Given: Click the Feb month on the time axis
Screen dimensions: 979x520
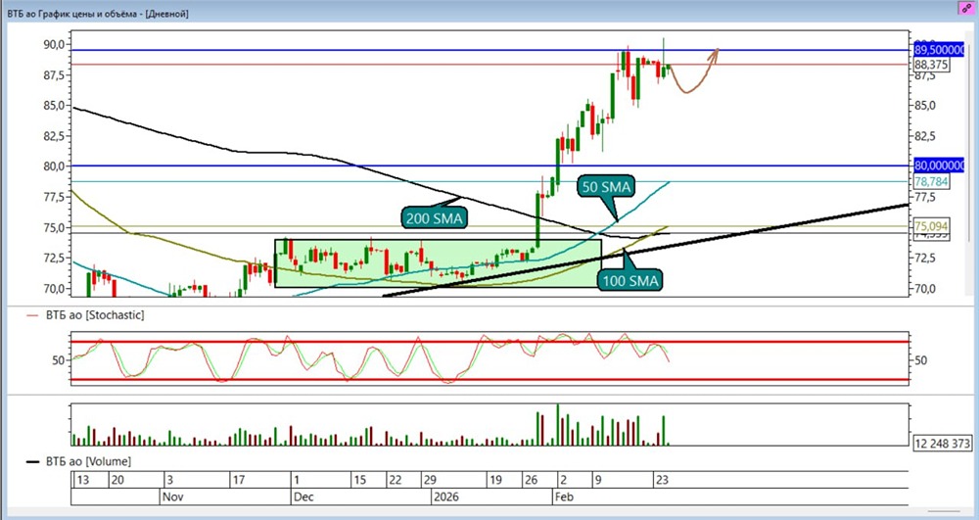Looking at the screenshot, I should [564, 496].
